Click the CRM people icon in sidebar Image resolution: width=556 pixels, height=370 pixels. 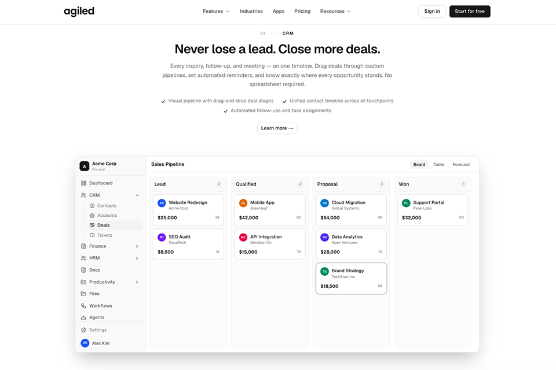pos(83,195)
